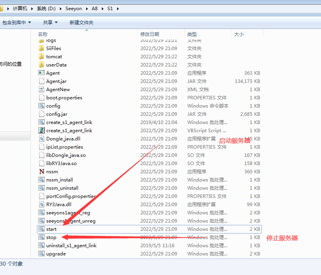Click the Windows 命令脚本 type cell
The image size is (321, 275).
tap(208, 106)
